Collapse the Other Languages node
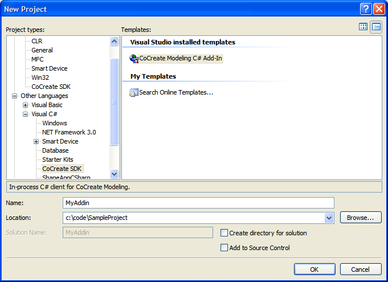Image resolution: width=388 pixels, height=282 pixels. coord(15,96)
